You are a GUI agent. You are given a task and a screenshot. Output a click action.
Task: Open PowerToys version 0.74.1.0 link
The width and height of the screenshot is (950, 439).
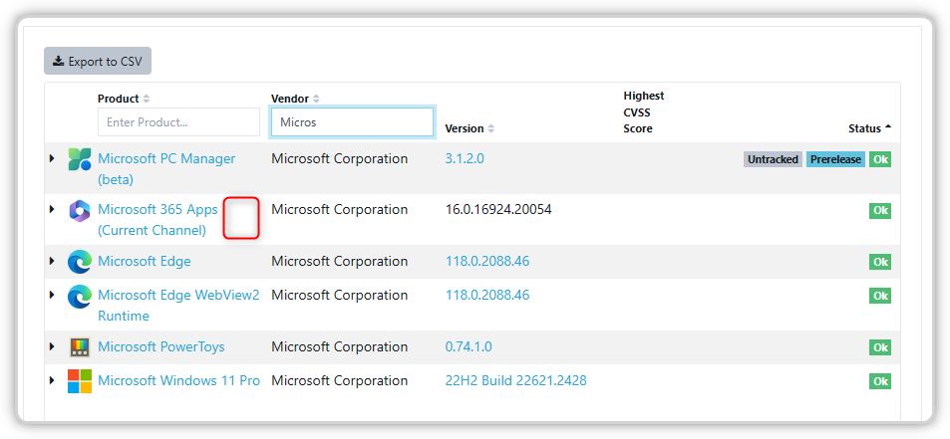(469, 346)
